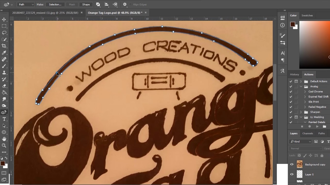Select the Paint Bucket tool
This screenshot has width=330, height=185.
click(x=4, y=92)
